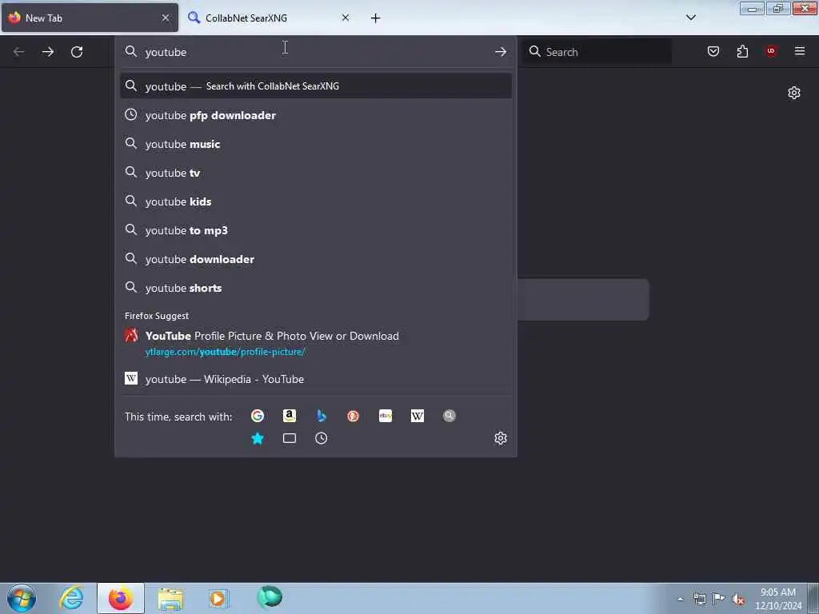The height and width of the screenshot is (614, 819).
Task: Select suggestion 'youtube downloader'
Action: 315,258
